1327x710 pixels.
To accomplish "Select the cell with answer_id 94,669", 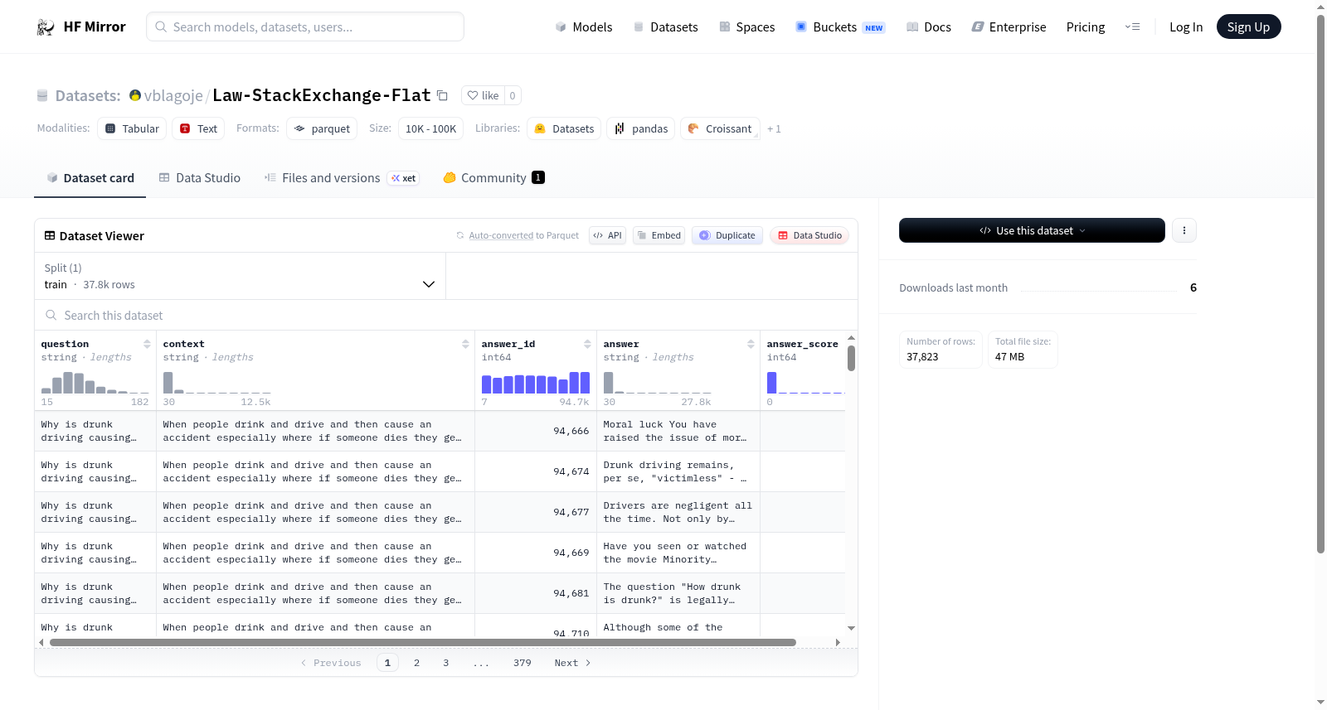I will point(536,553).
